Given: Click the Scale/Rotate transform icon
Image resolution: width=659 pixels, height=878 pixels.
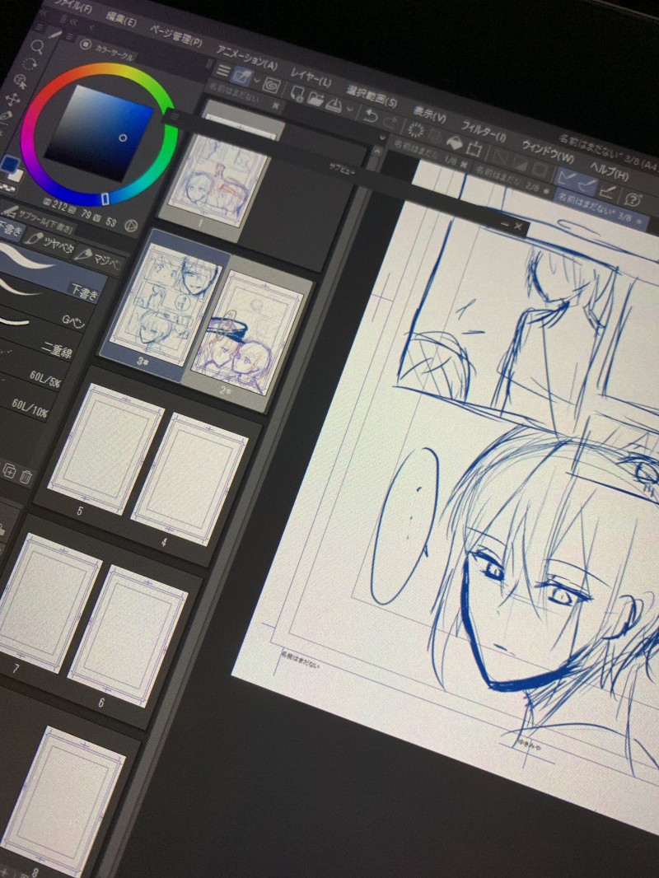Looking at the screenshot, I should [474, 149].
